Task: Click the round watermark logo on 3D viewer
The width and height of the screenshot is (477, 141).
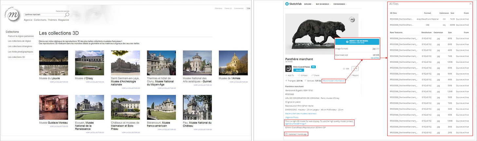Action: [352, 20]
